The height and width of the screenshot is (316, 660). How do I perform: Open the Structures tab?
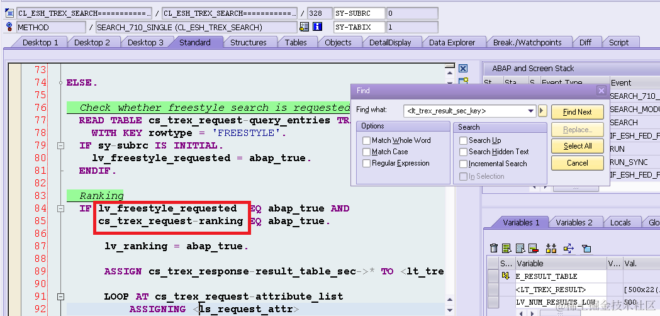[249, 42]
